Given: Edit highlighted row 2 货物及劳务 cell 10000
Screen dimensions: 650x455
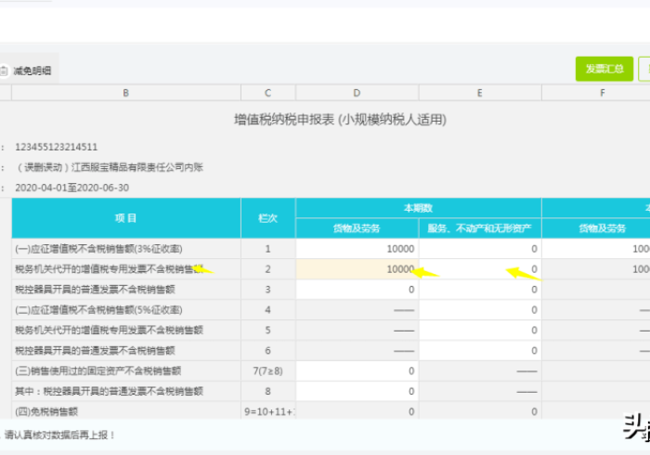Looking at the screenshot, I should click(x=357, y=269).
